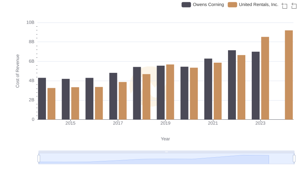Click the Owens Corning 2015 bar
The image size is (301, 173).
click(65, 99)
